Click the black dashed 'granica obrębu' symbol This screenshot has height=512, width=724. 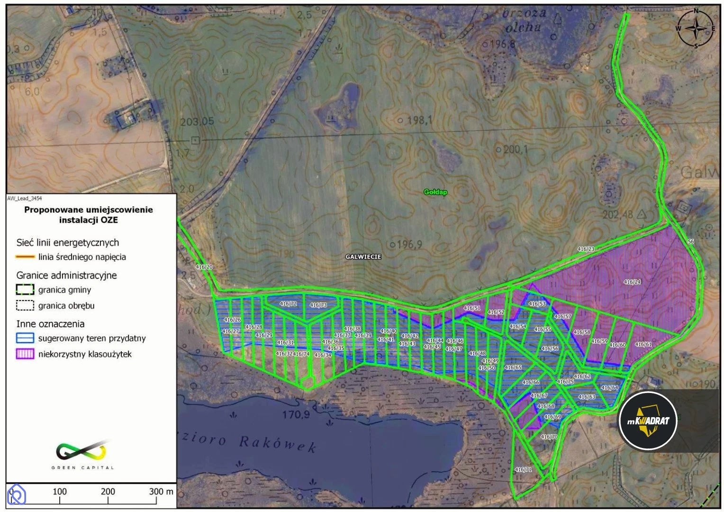(x=25, y=305)
